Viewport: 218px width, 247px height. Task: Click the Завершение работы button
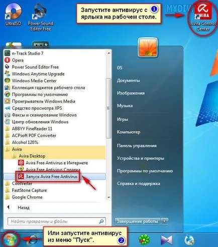(138, 221)
